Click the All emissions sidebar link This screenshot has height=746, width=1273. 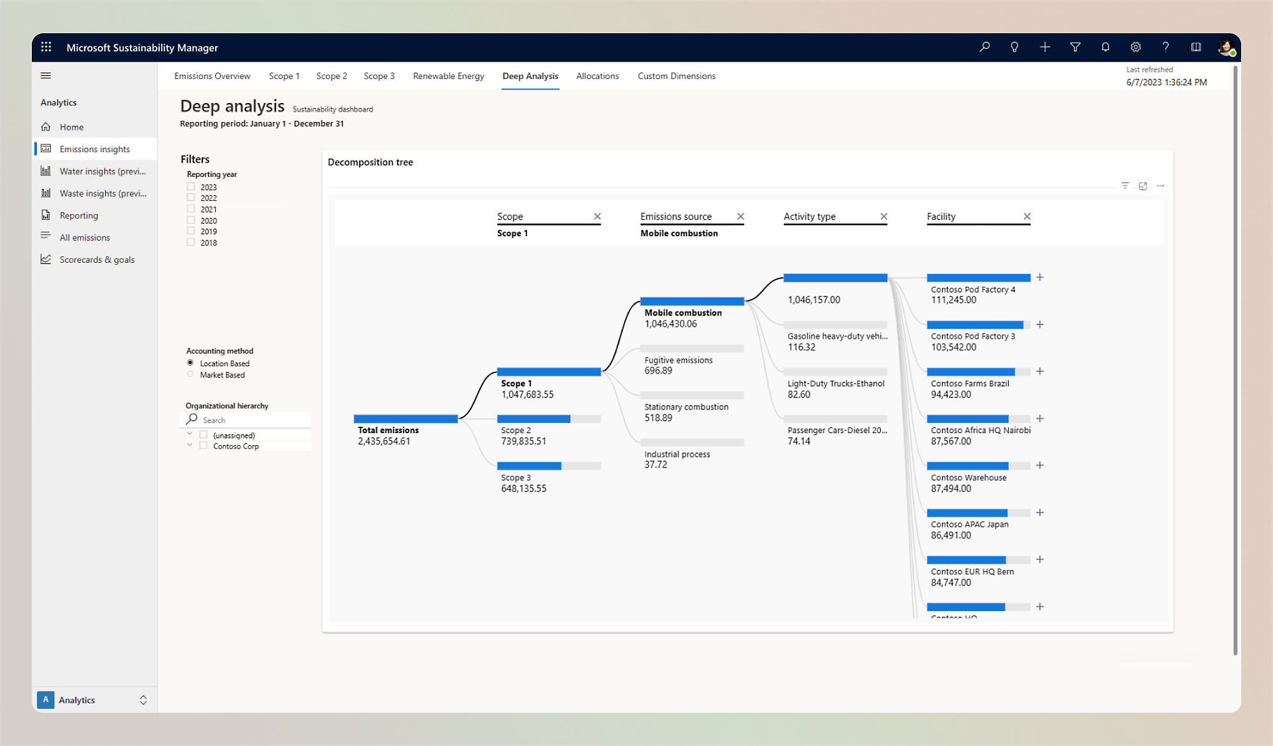coord(85,237)
